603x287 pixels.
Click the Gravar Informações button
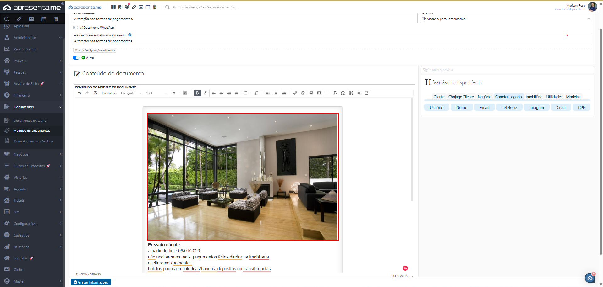pos(91,282)
